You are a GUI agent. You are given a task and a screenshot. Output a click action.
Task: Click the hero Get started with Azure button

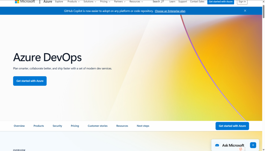[30, 81]
